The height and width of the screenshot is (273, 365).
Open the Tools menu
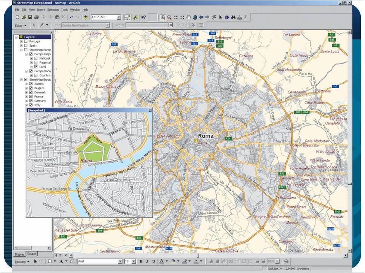coord(64,10)
